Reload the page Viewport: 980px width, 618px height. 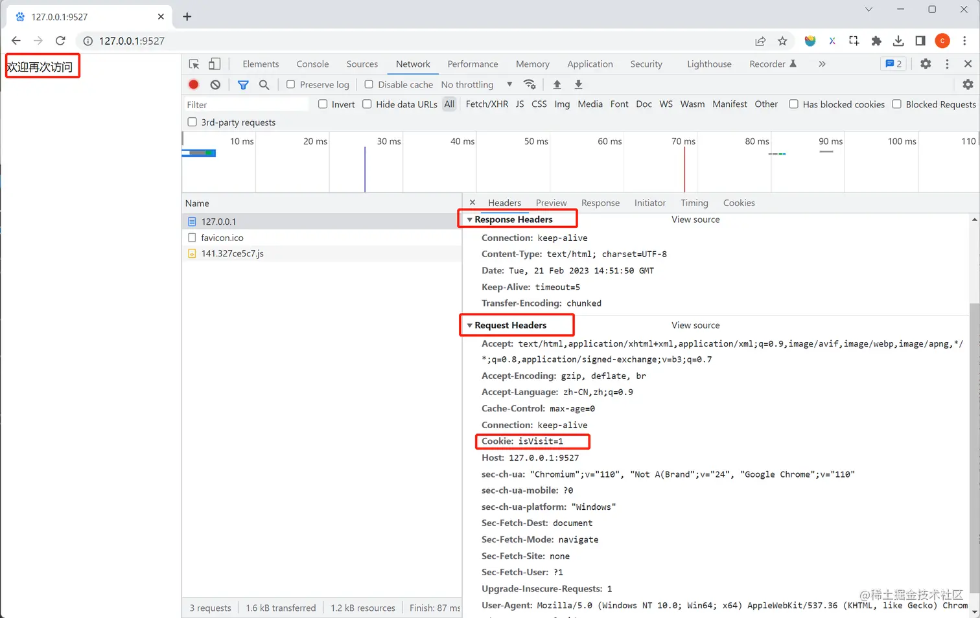click(x=60, y=41)
